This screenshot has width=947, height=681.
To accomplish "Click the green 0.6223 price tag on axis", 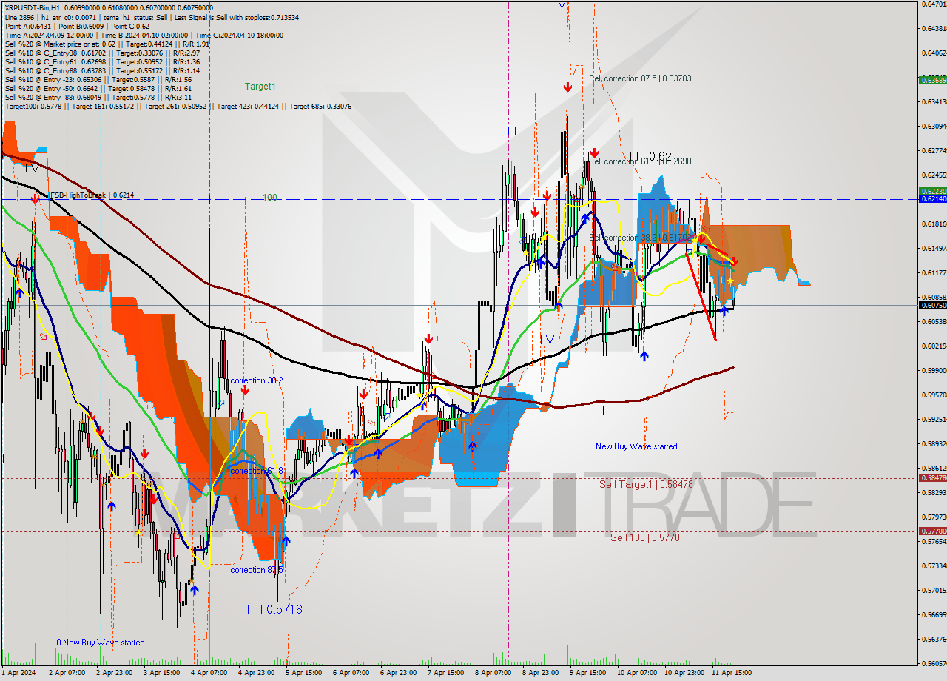I will click(932, 191).
